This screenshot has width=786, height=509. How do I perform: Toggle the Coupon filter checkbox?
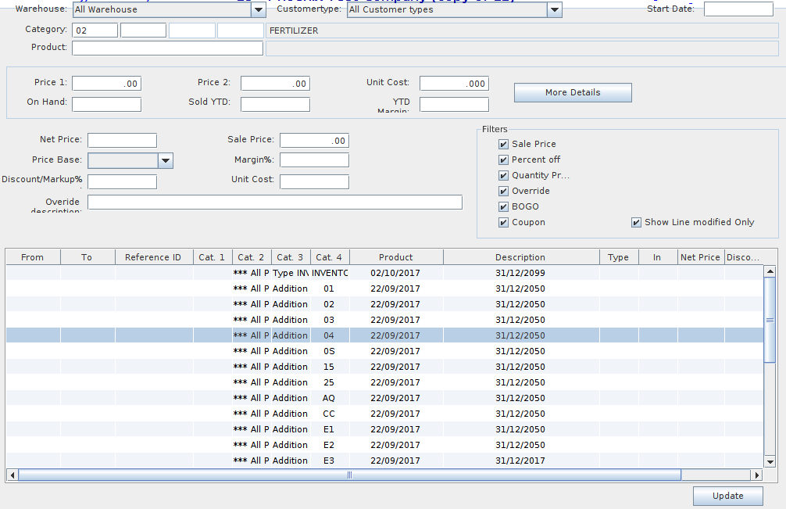(504, 222)
